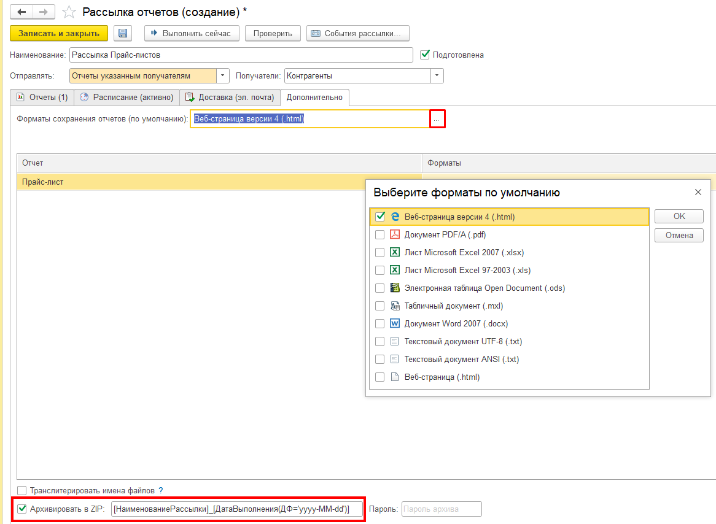Add to favorites with the star icon
The image size is (716, 524).
point(69,12)
